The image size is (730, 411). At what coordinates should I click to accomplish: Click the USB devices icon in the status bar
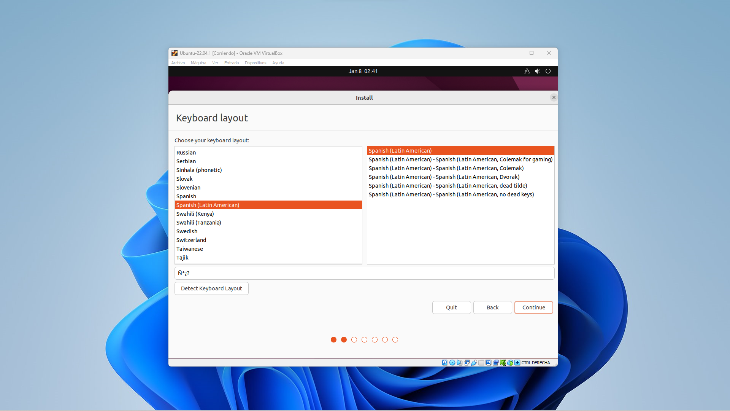474,362
